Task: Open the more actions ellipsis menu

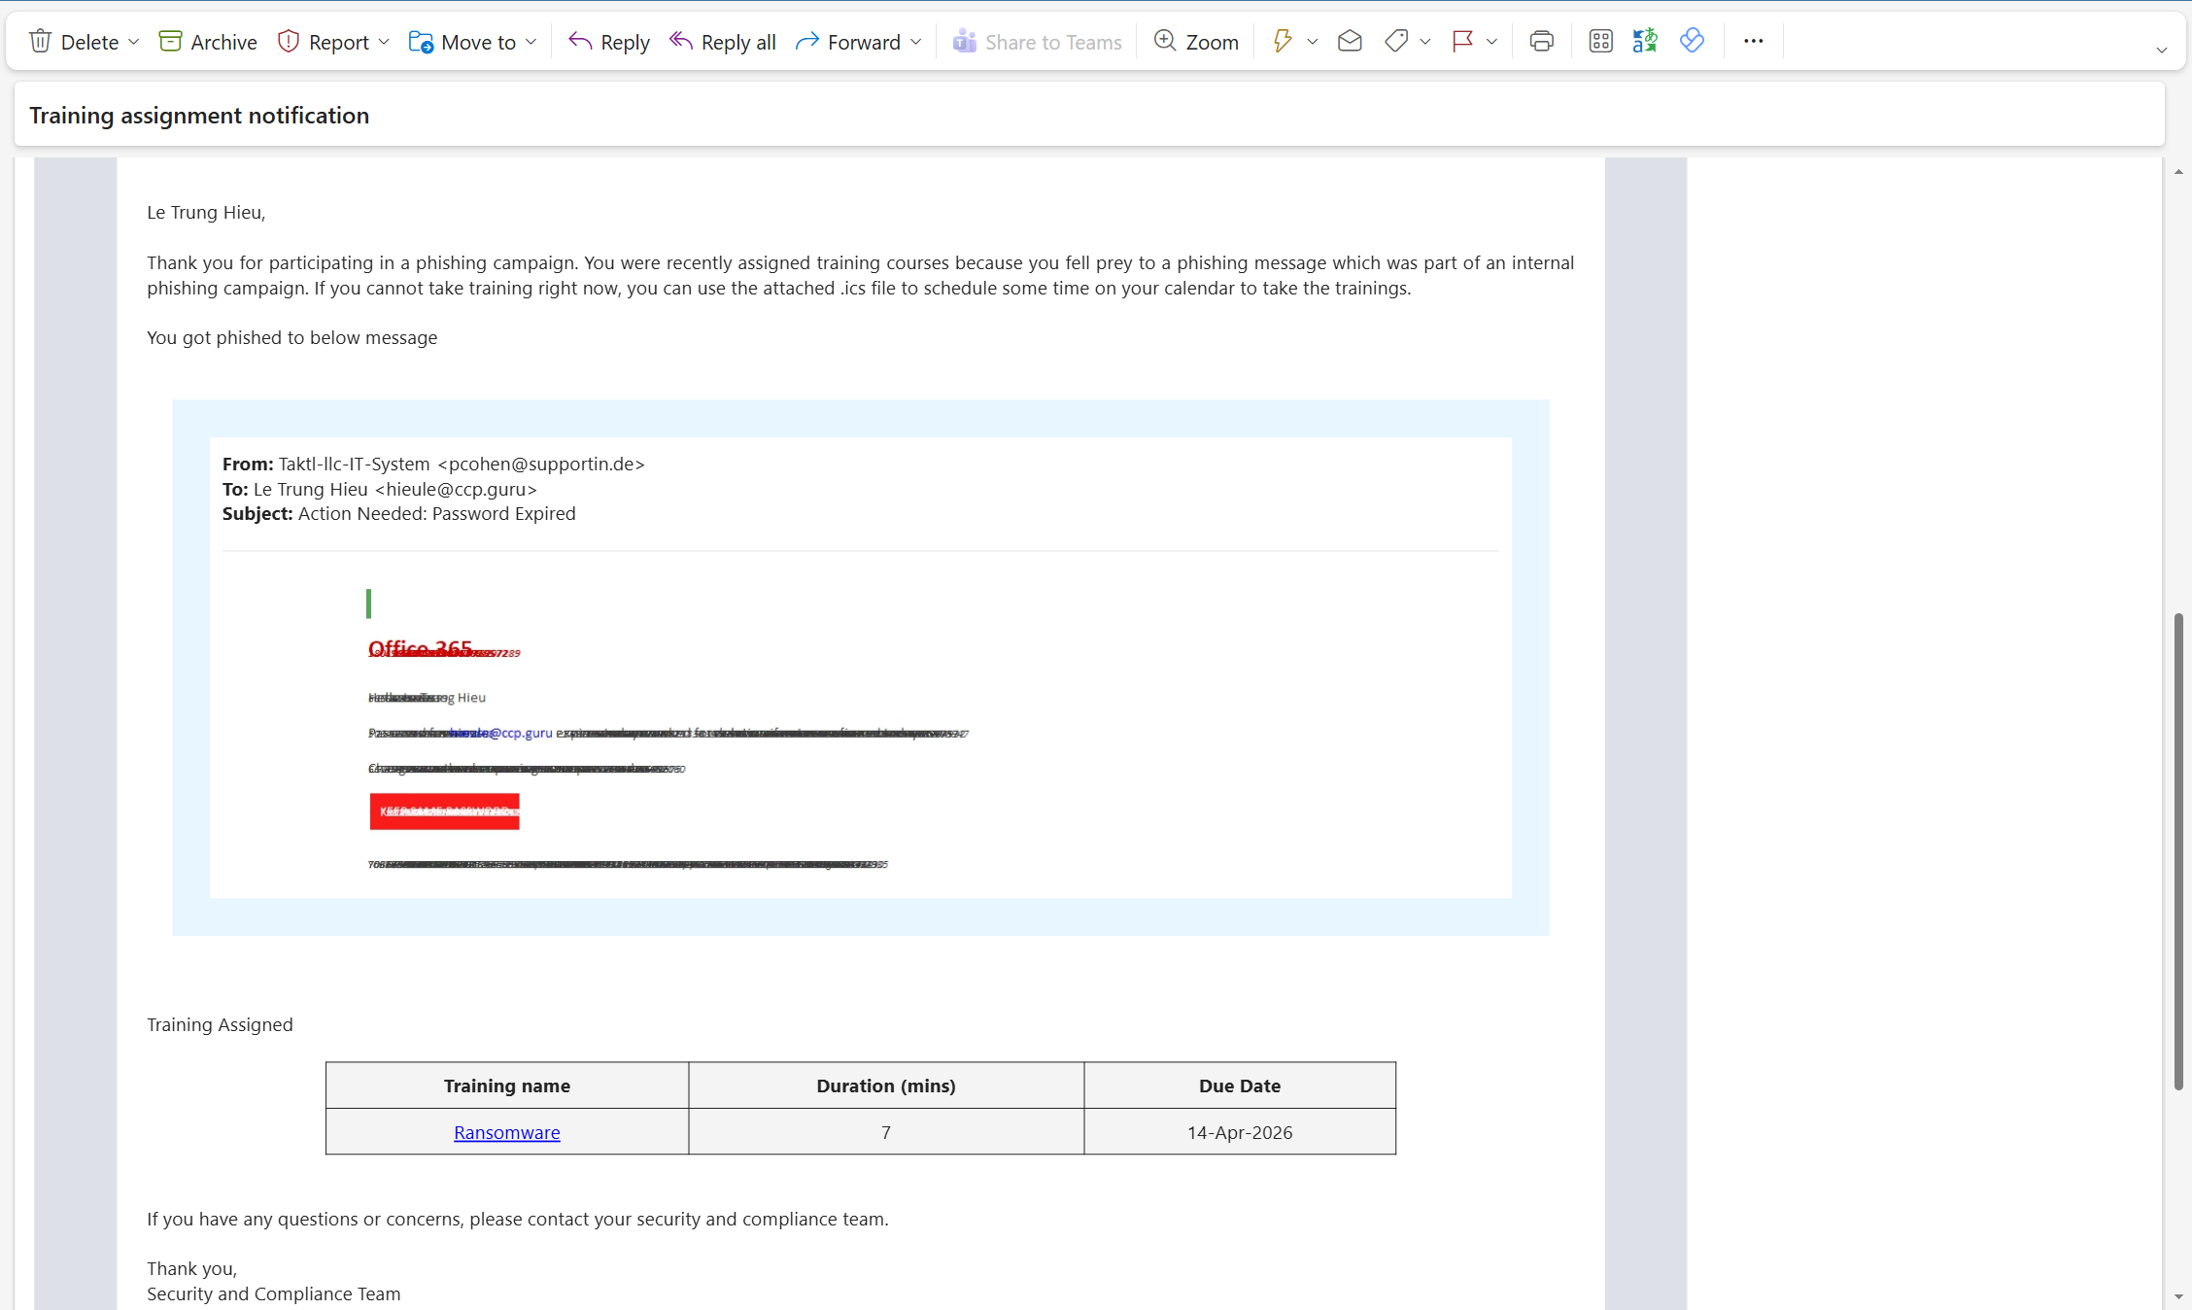Action: tap(1753, 41)
